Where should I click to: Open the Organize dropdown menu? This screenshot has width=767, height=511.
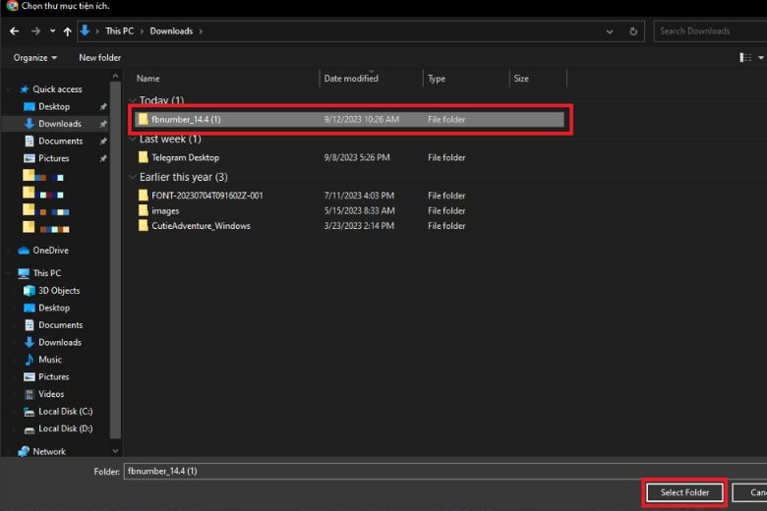click(x=34, y=58)
